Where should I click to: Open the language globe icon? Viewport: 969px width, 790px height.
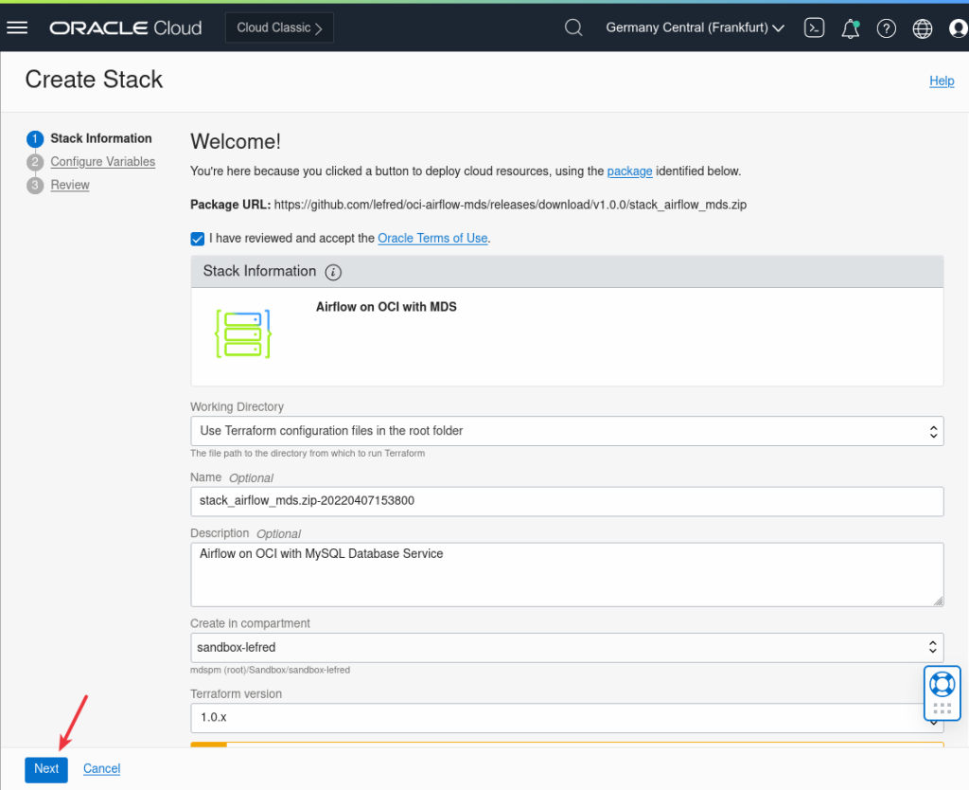[923, 28]
